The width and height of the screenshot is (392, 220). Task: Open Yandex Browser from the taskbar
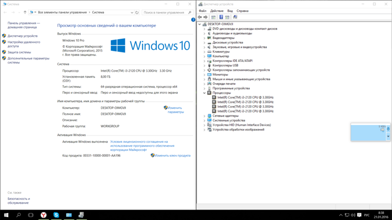pos(44,215)
